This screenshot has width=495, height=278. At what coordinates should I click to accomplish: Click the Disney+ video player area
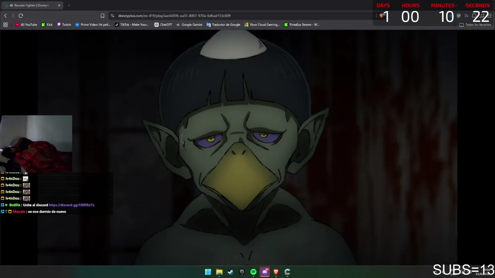pyautogui.click(x=247, y=147)
